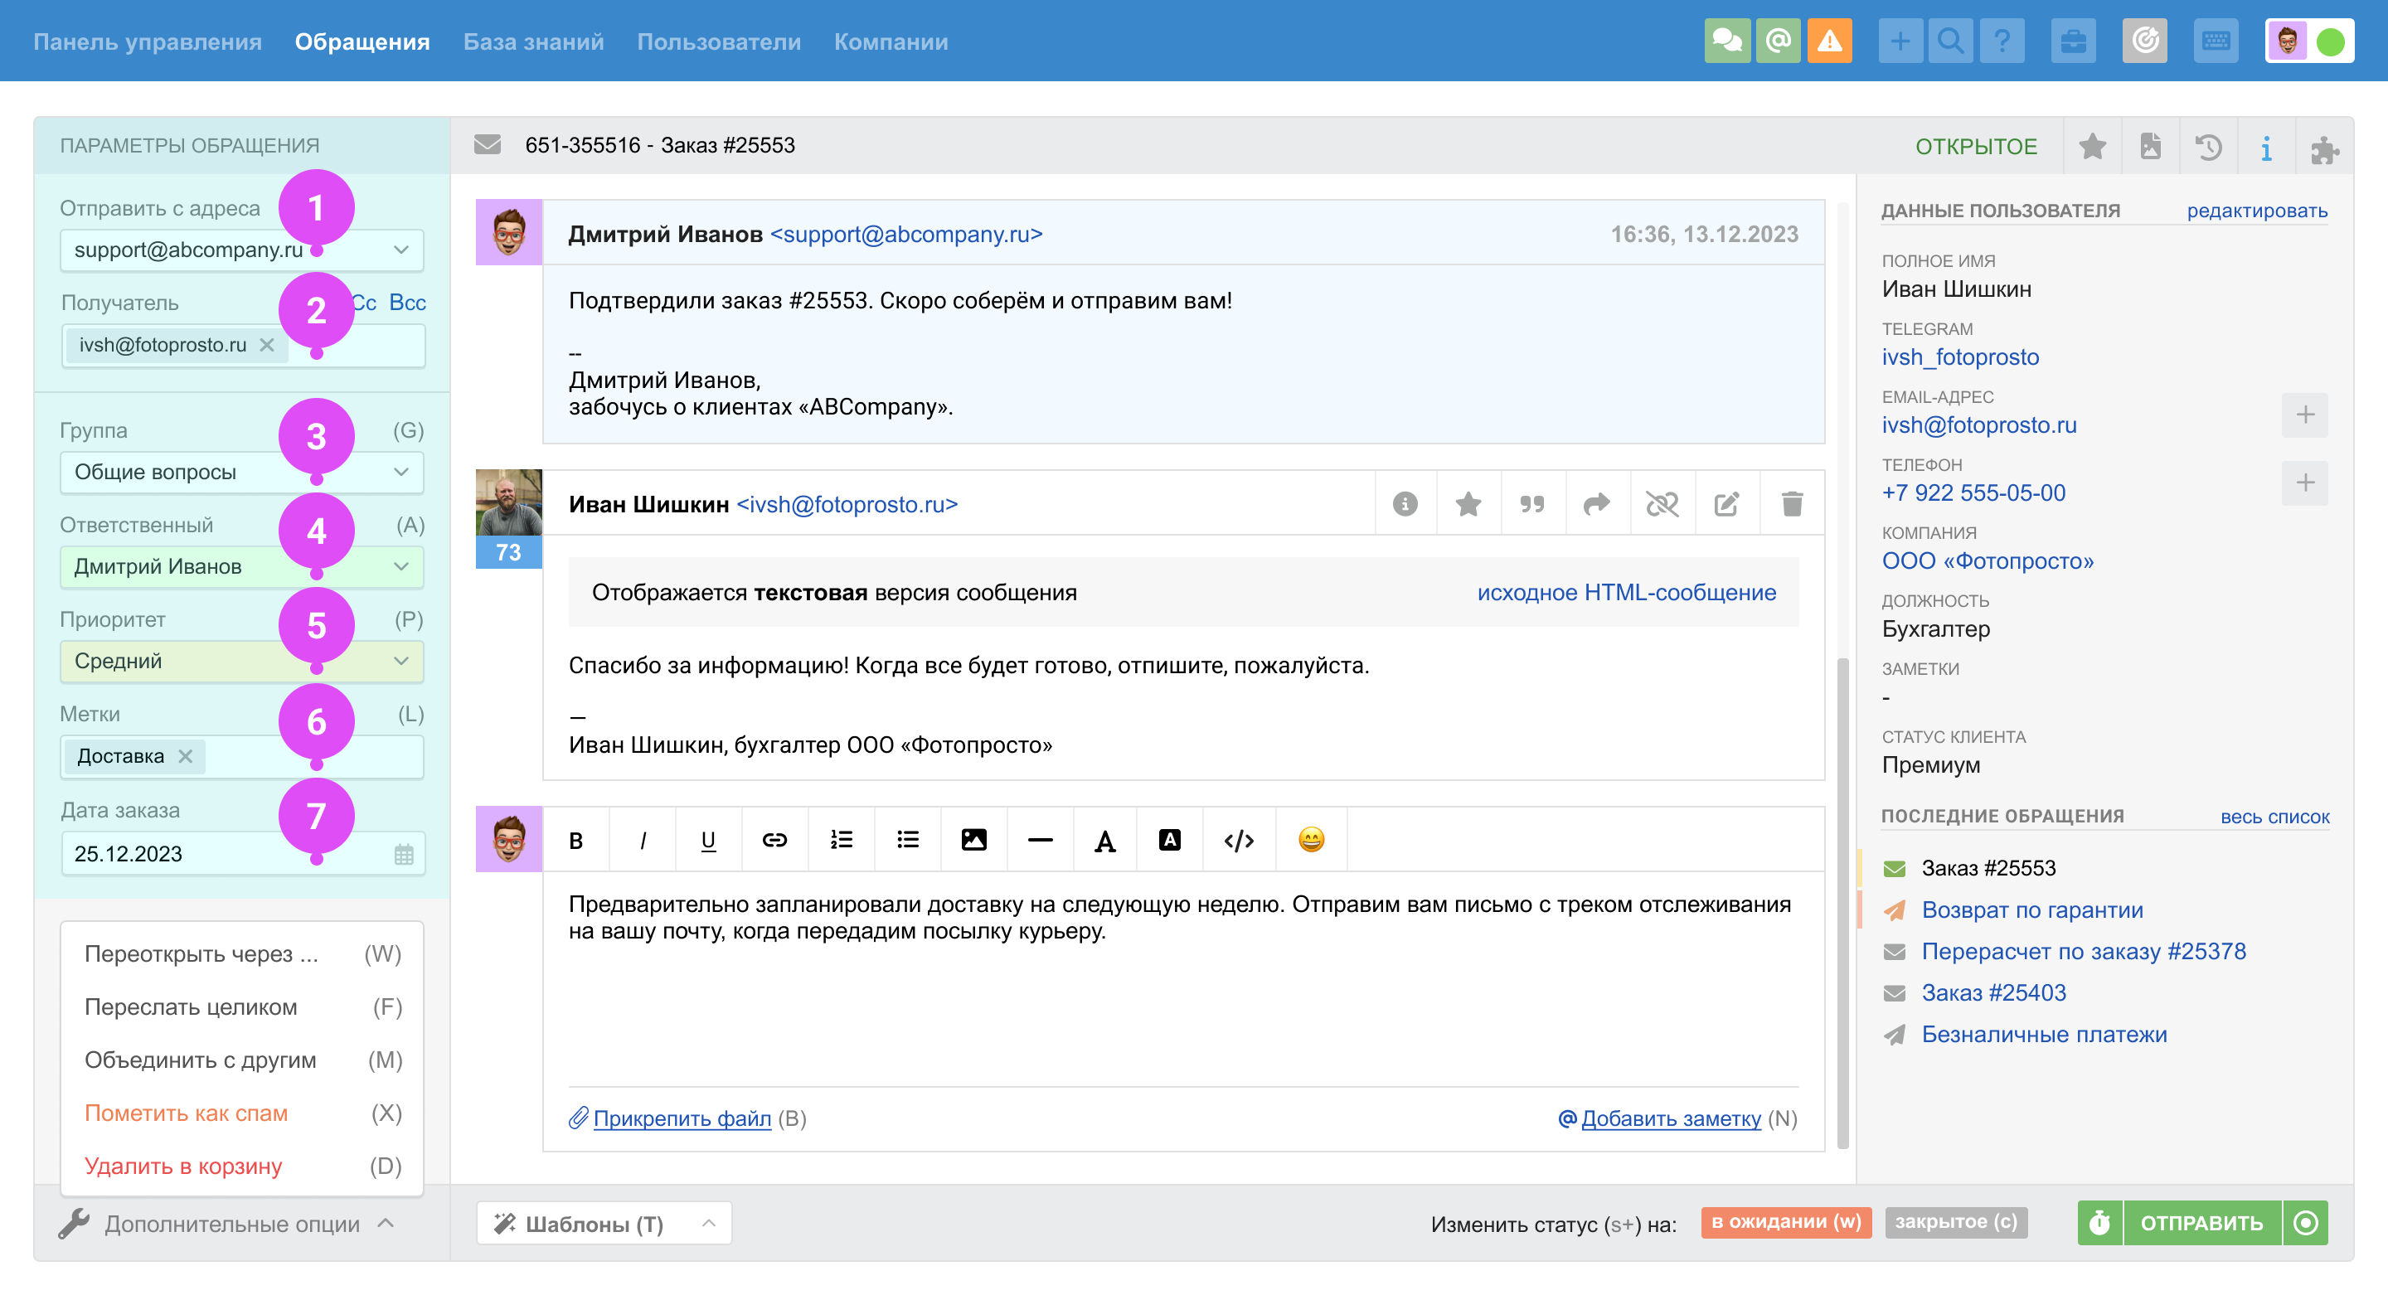
Task: Insert an image via editor toolbar
Action: (973, 840)
